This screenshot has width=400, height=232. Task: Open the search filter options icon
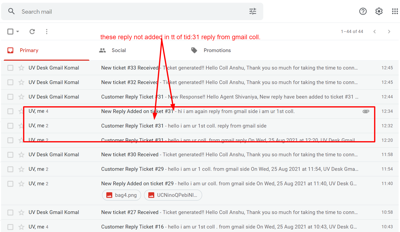[252, 11]
